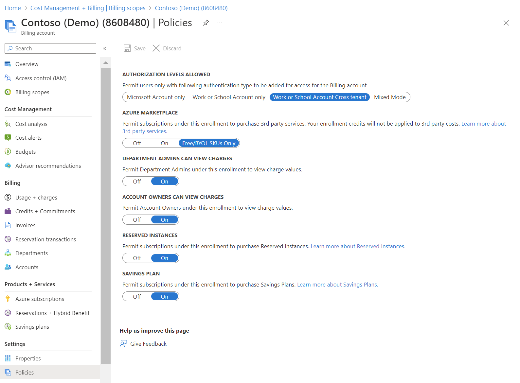Open Invoices in the Billing menu

coord(25,225)
